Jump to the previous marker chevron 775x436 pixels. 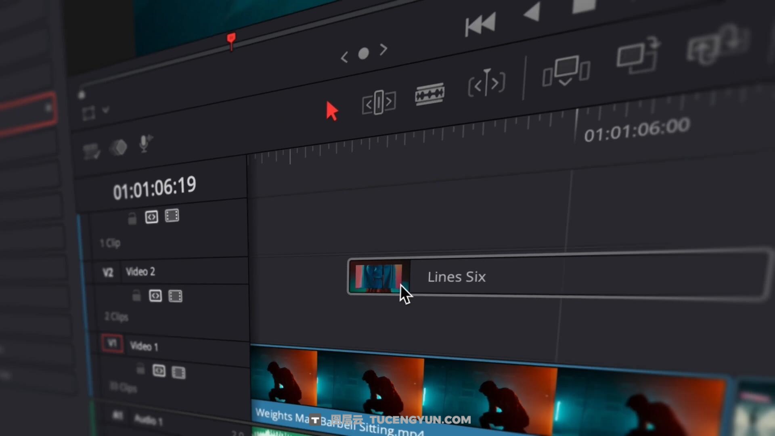coord(344,57)
